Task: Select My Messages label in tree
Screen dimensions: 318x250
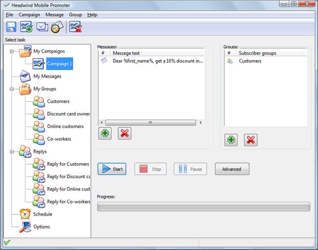Action: (x=47, y=76)
